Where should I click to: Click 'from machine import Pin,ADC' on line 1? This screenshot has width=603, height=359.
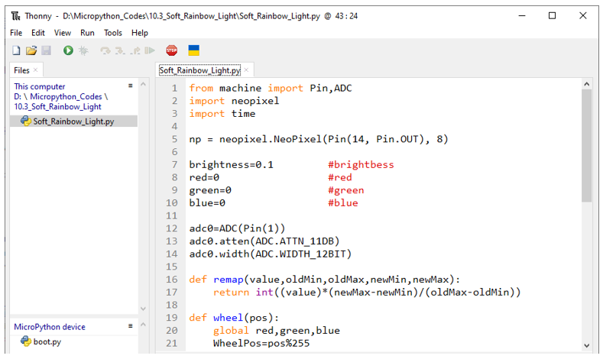coord(271,89)
